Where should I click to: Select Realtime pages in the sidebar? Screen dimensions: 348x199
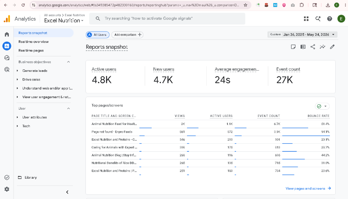click(x=31, y=50)
